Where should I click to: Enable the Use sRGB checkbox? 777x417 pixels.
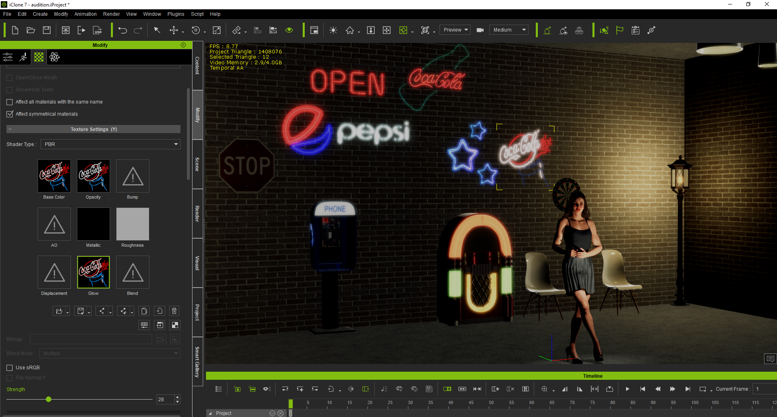point(10,368)
